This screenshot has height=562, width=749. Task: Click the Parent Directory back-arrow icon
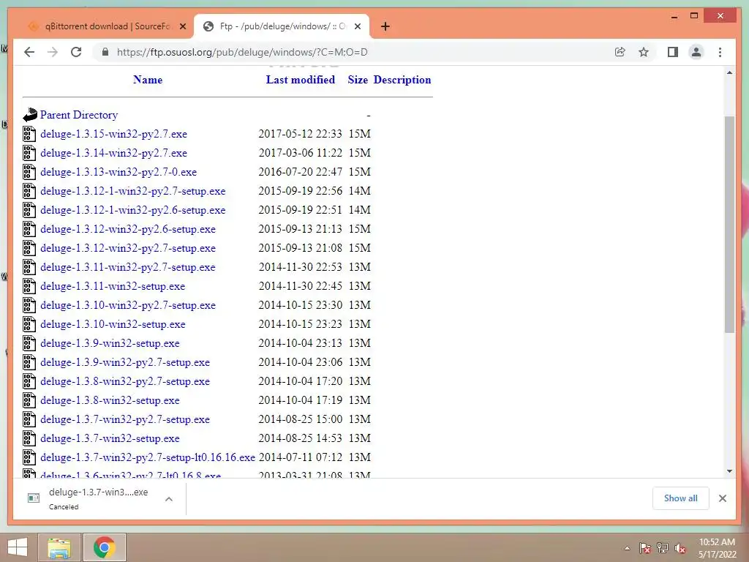[x=29, y=115]
